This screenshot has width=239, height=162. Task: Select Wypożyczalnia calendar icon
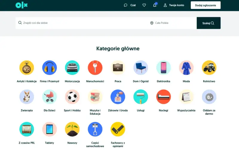tap(186, 97)
